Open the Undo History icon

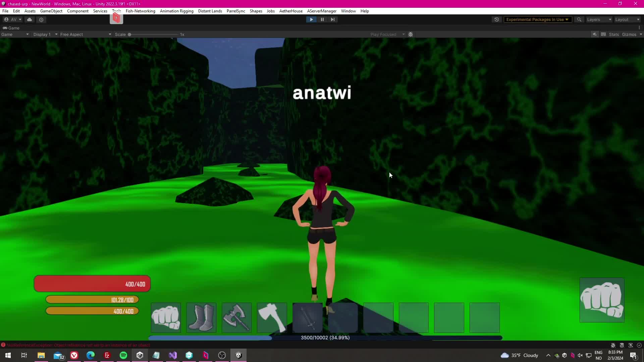pyautogui.click(x=496, y=19)
